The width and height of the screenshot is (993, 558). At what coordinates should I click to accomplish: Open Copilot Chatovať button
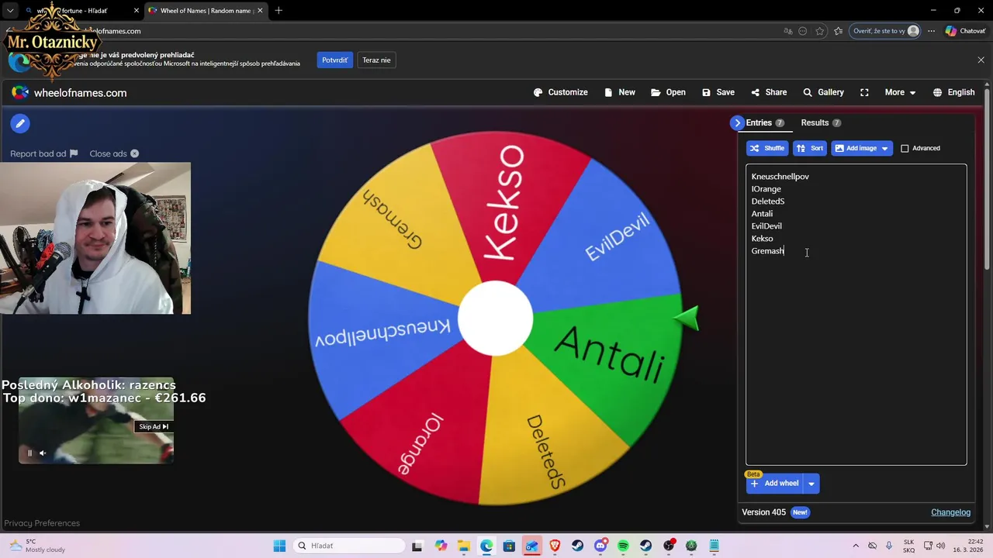click(x=965, y=31)
